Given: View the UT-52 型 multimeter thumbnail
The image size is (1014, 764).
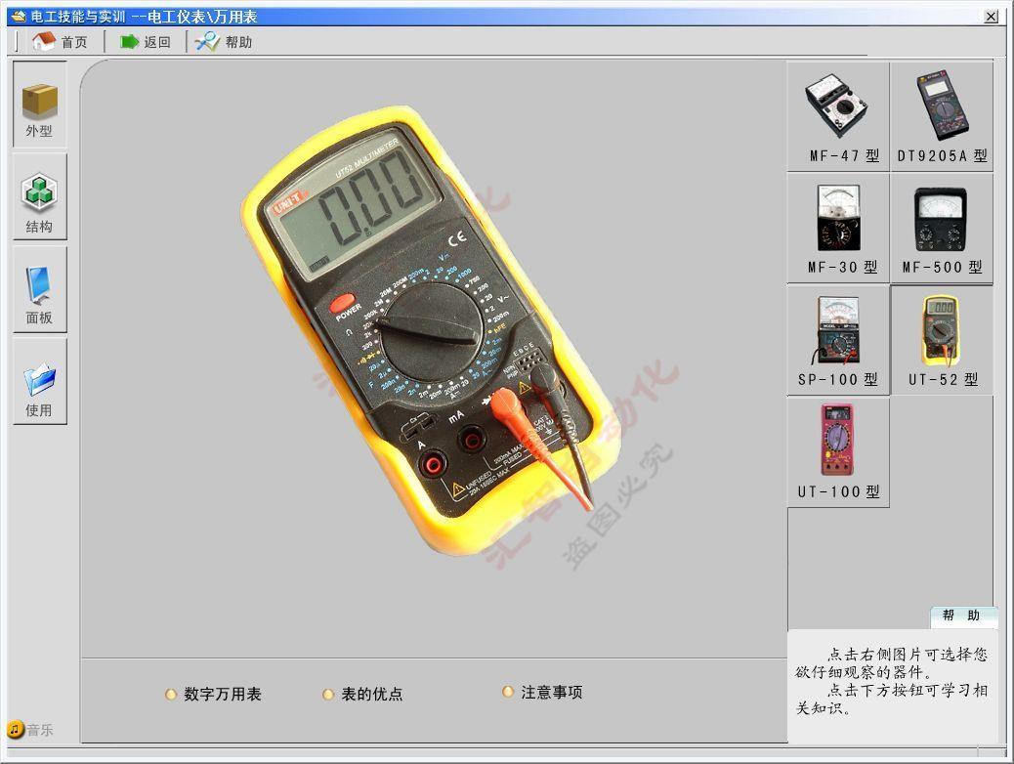Looking at the screenshot, I should click(942, 330).
